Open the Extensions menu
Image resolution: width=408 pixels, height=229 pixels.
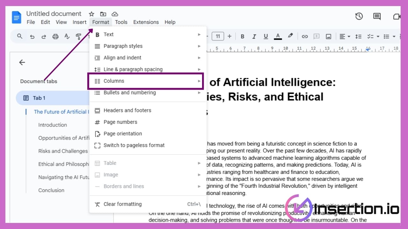point(146,22)
